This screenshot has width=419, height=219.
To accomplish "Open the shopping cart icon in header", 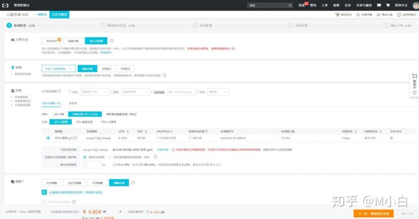I will pyautogui.click(x=388, y=5).
